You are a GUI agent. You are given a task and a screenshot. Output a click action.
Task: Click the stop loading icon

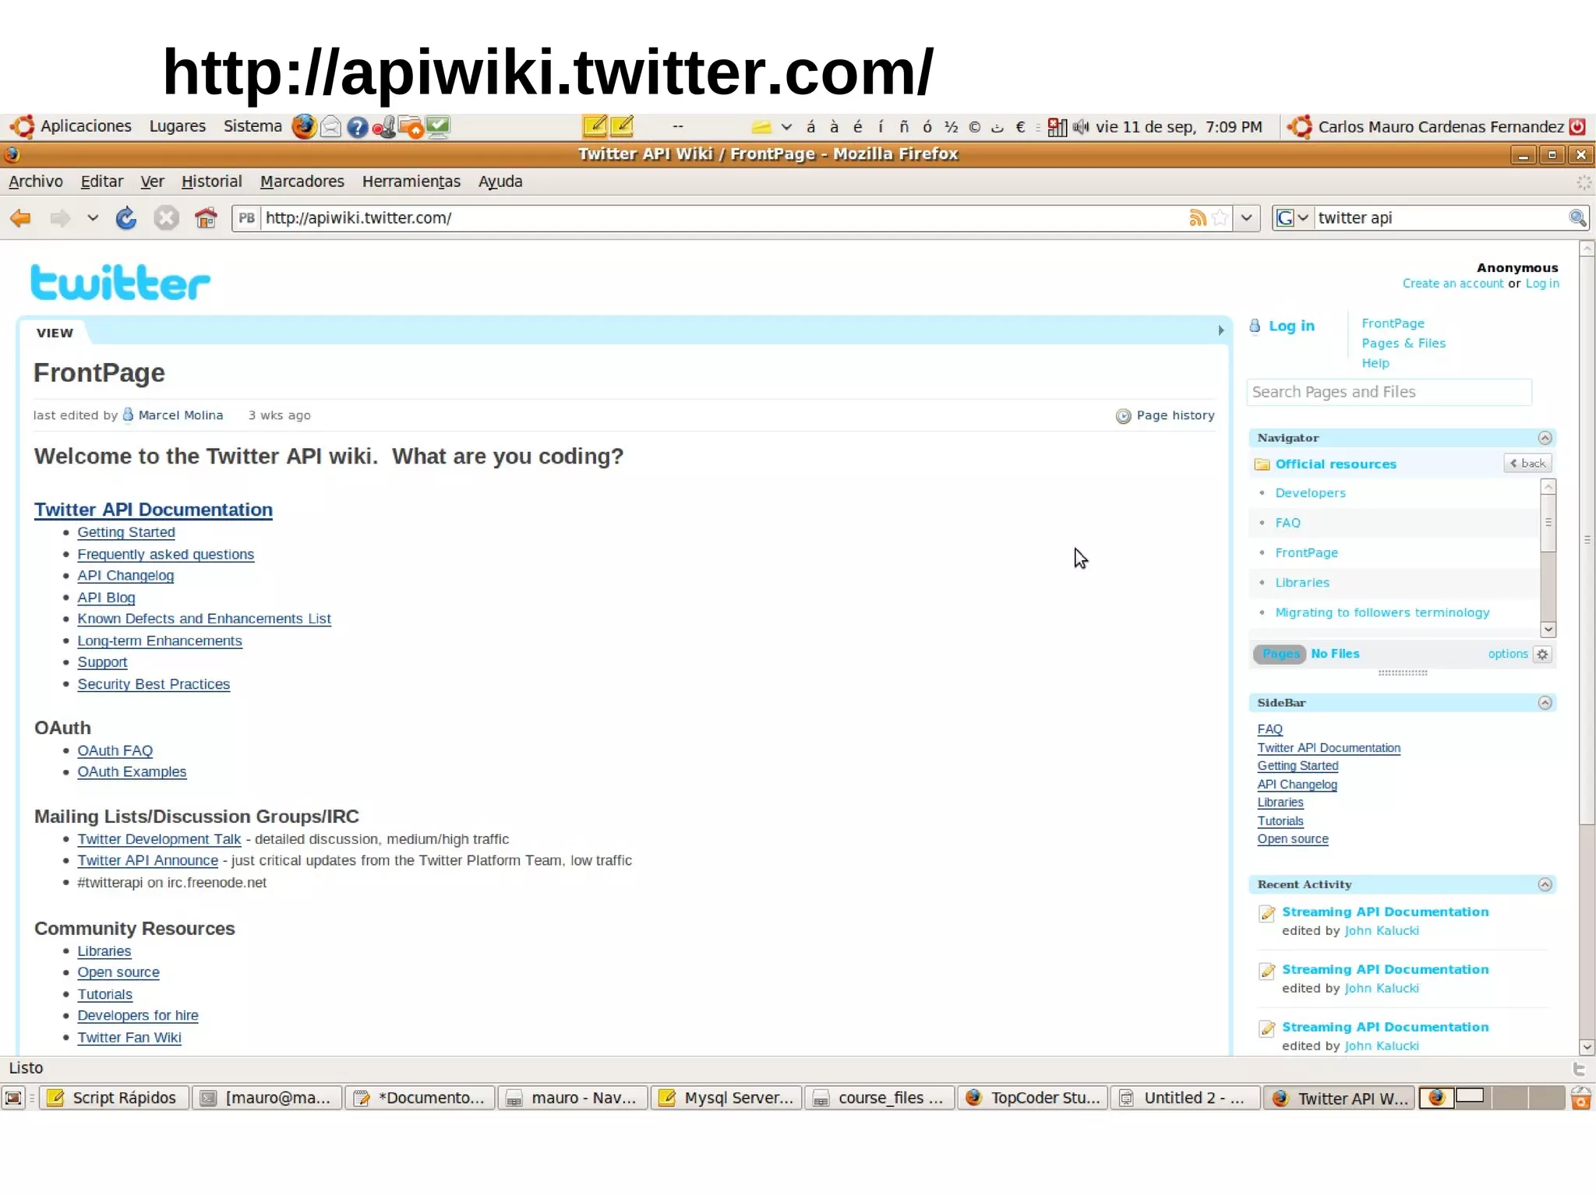(x=165, y=218)
